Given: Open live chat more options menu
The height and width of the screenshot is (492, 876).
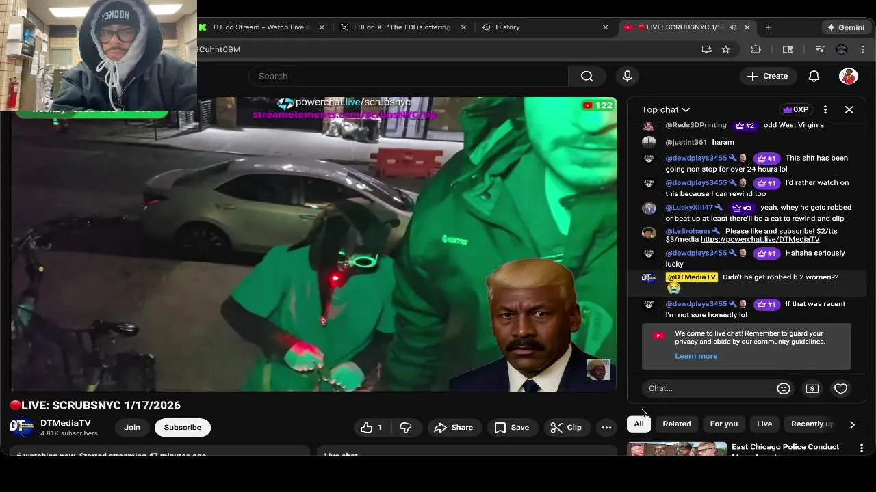Looking at the screenshot, I should pyautogui.click(x=825, y=109).
